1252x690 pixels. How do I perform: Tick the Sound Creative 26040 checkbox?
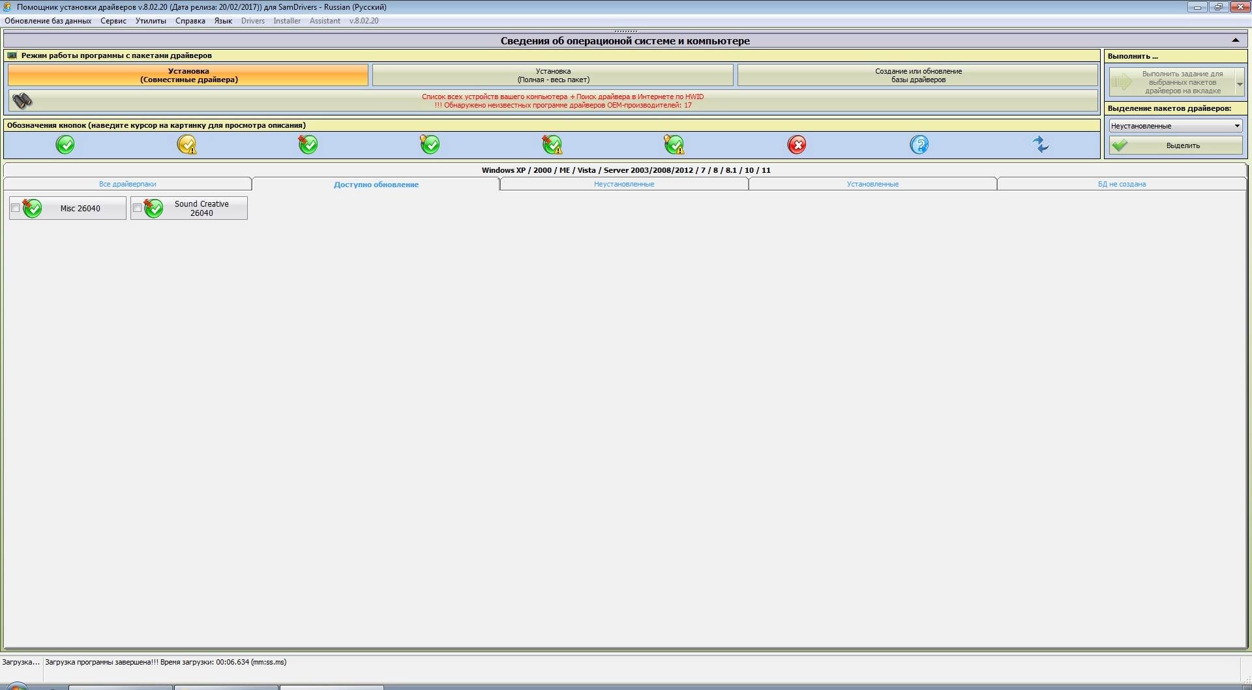pos(137,208)
